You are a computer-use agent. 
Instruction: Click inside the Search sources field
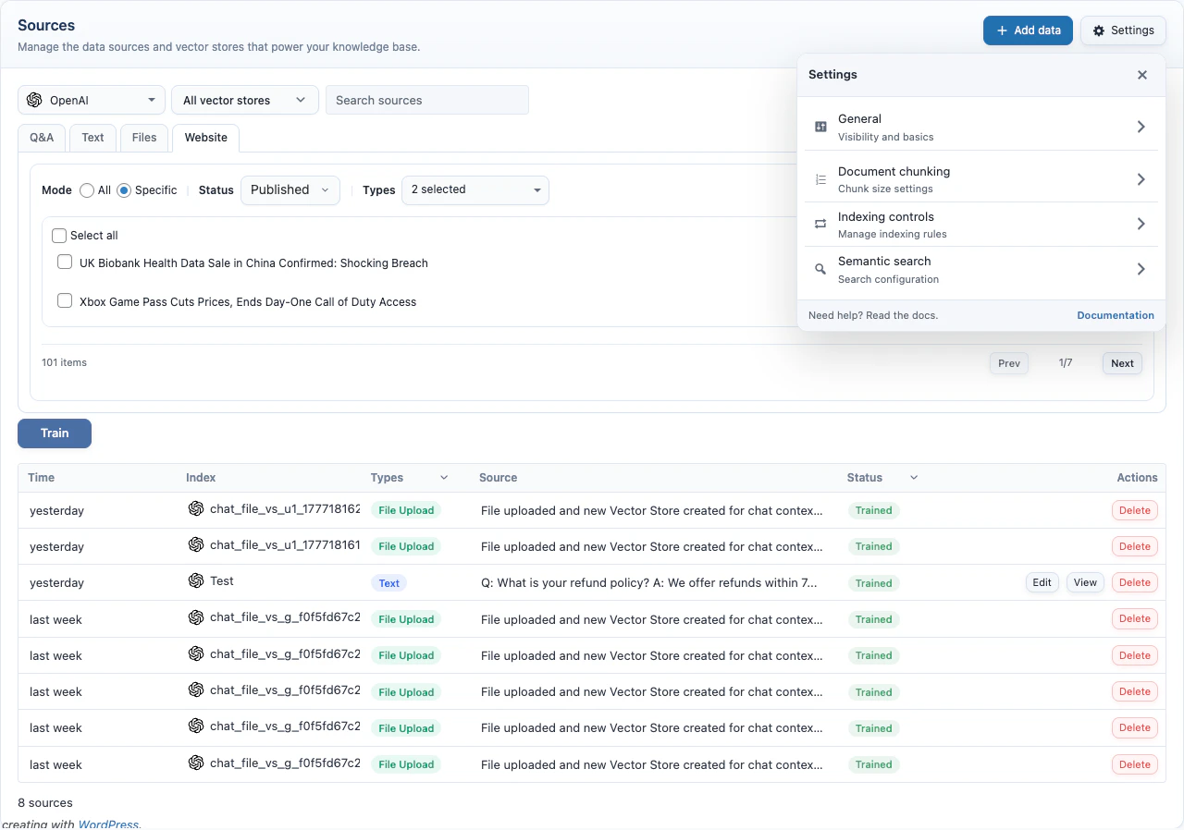tap(426, 99)
